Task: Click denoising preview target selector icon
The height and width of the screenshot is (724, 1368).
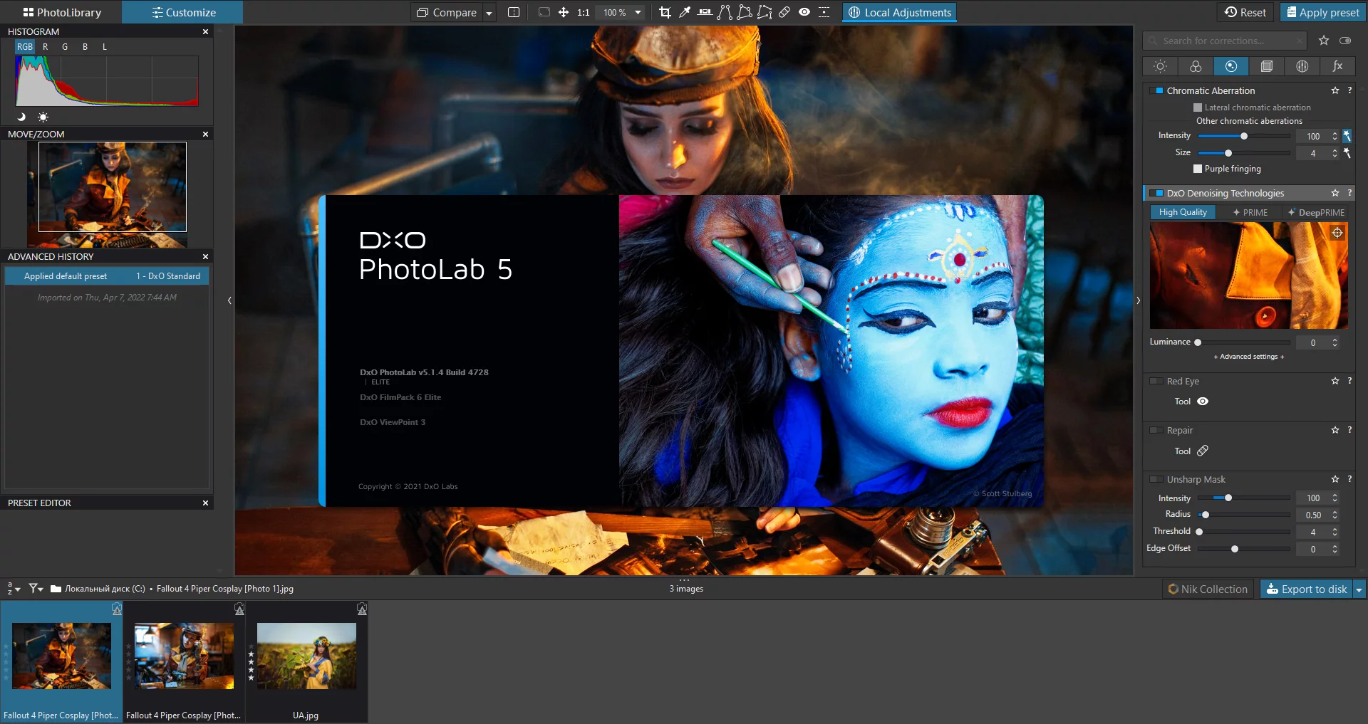Action: pyautogui.click(x=1337, y=233)
